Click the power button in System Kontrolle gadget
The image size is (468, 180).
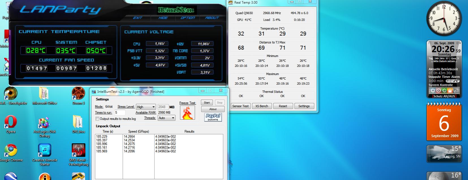pos(432,91)
